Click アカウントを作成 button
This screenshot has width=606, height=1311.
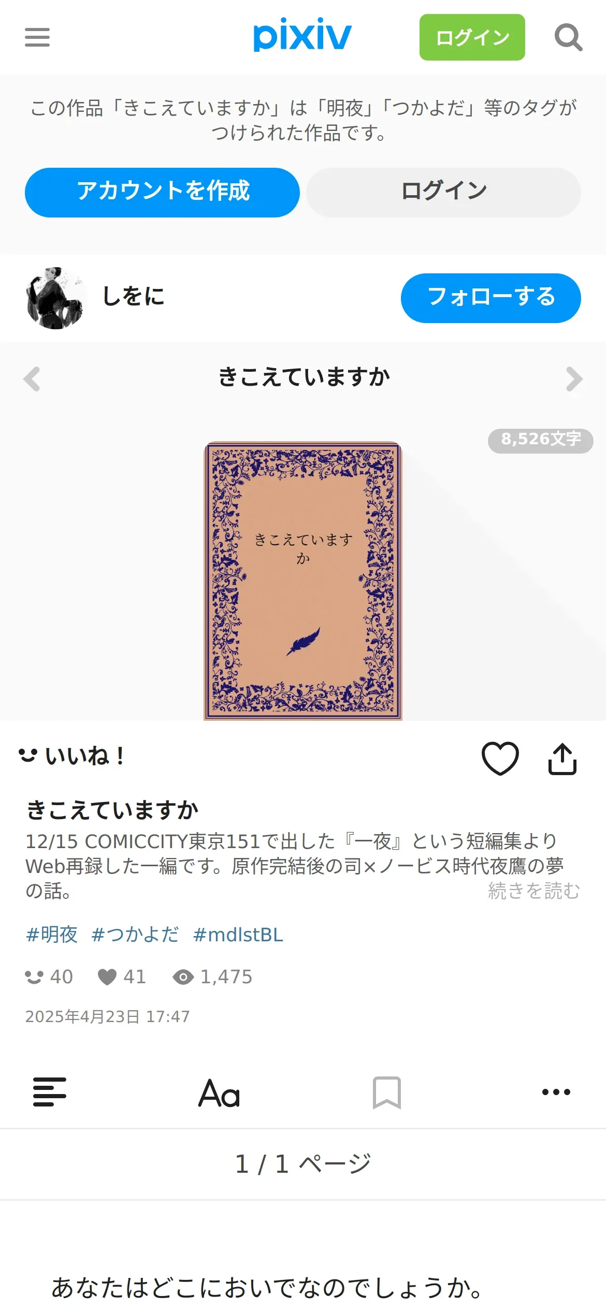(162, 193)
